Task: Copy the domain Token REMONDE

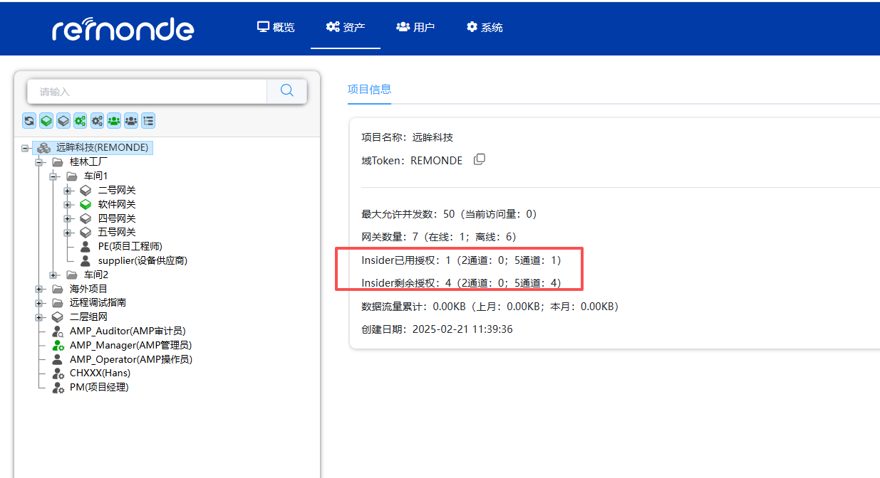Action: click(x=479, y=159)
